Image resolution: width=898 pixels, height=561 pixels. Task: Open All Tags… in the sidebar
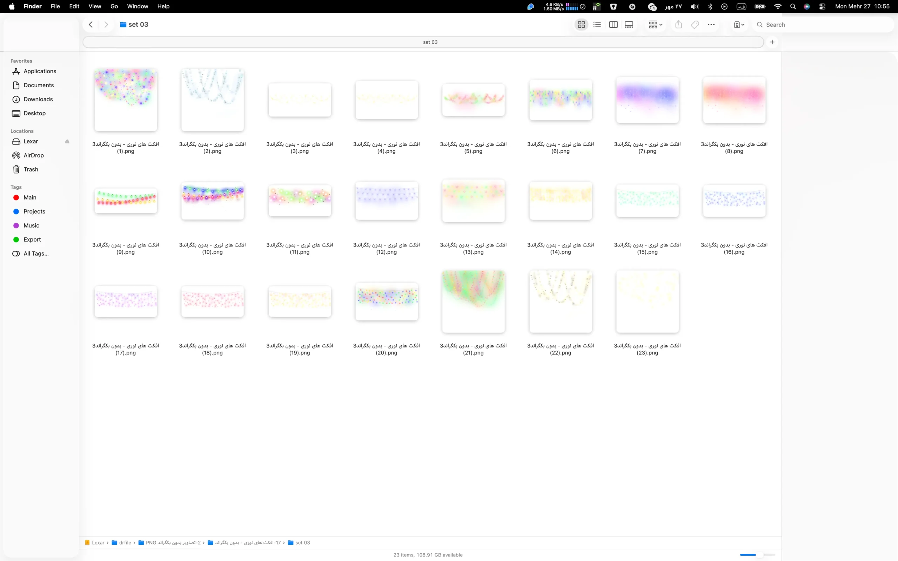pos(36,254)
